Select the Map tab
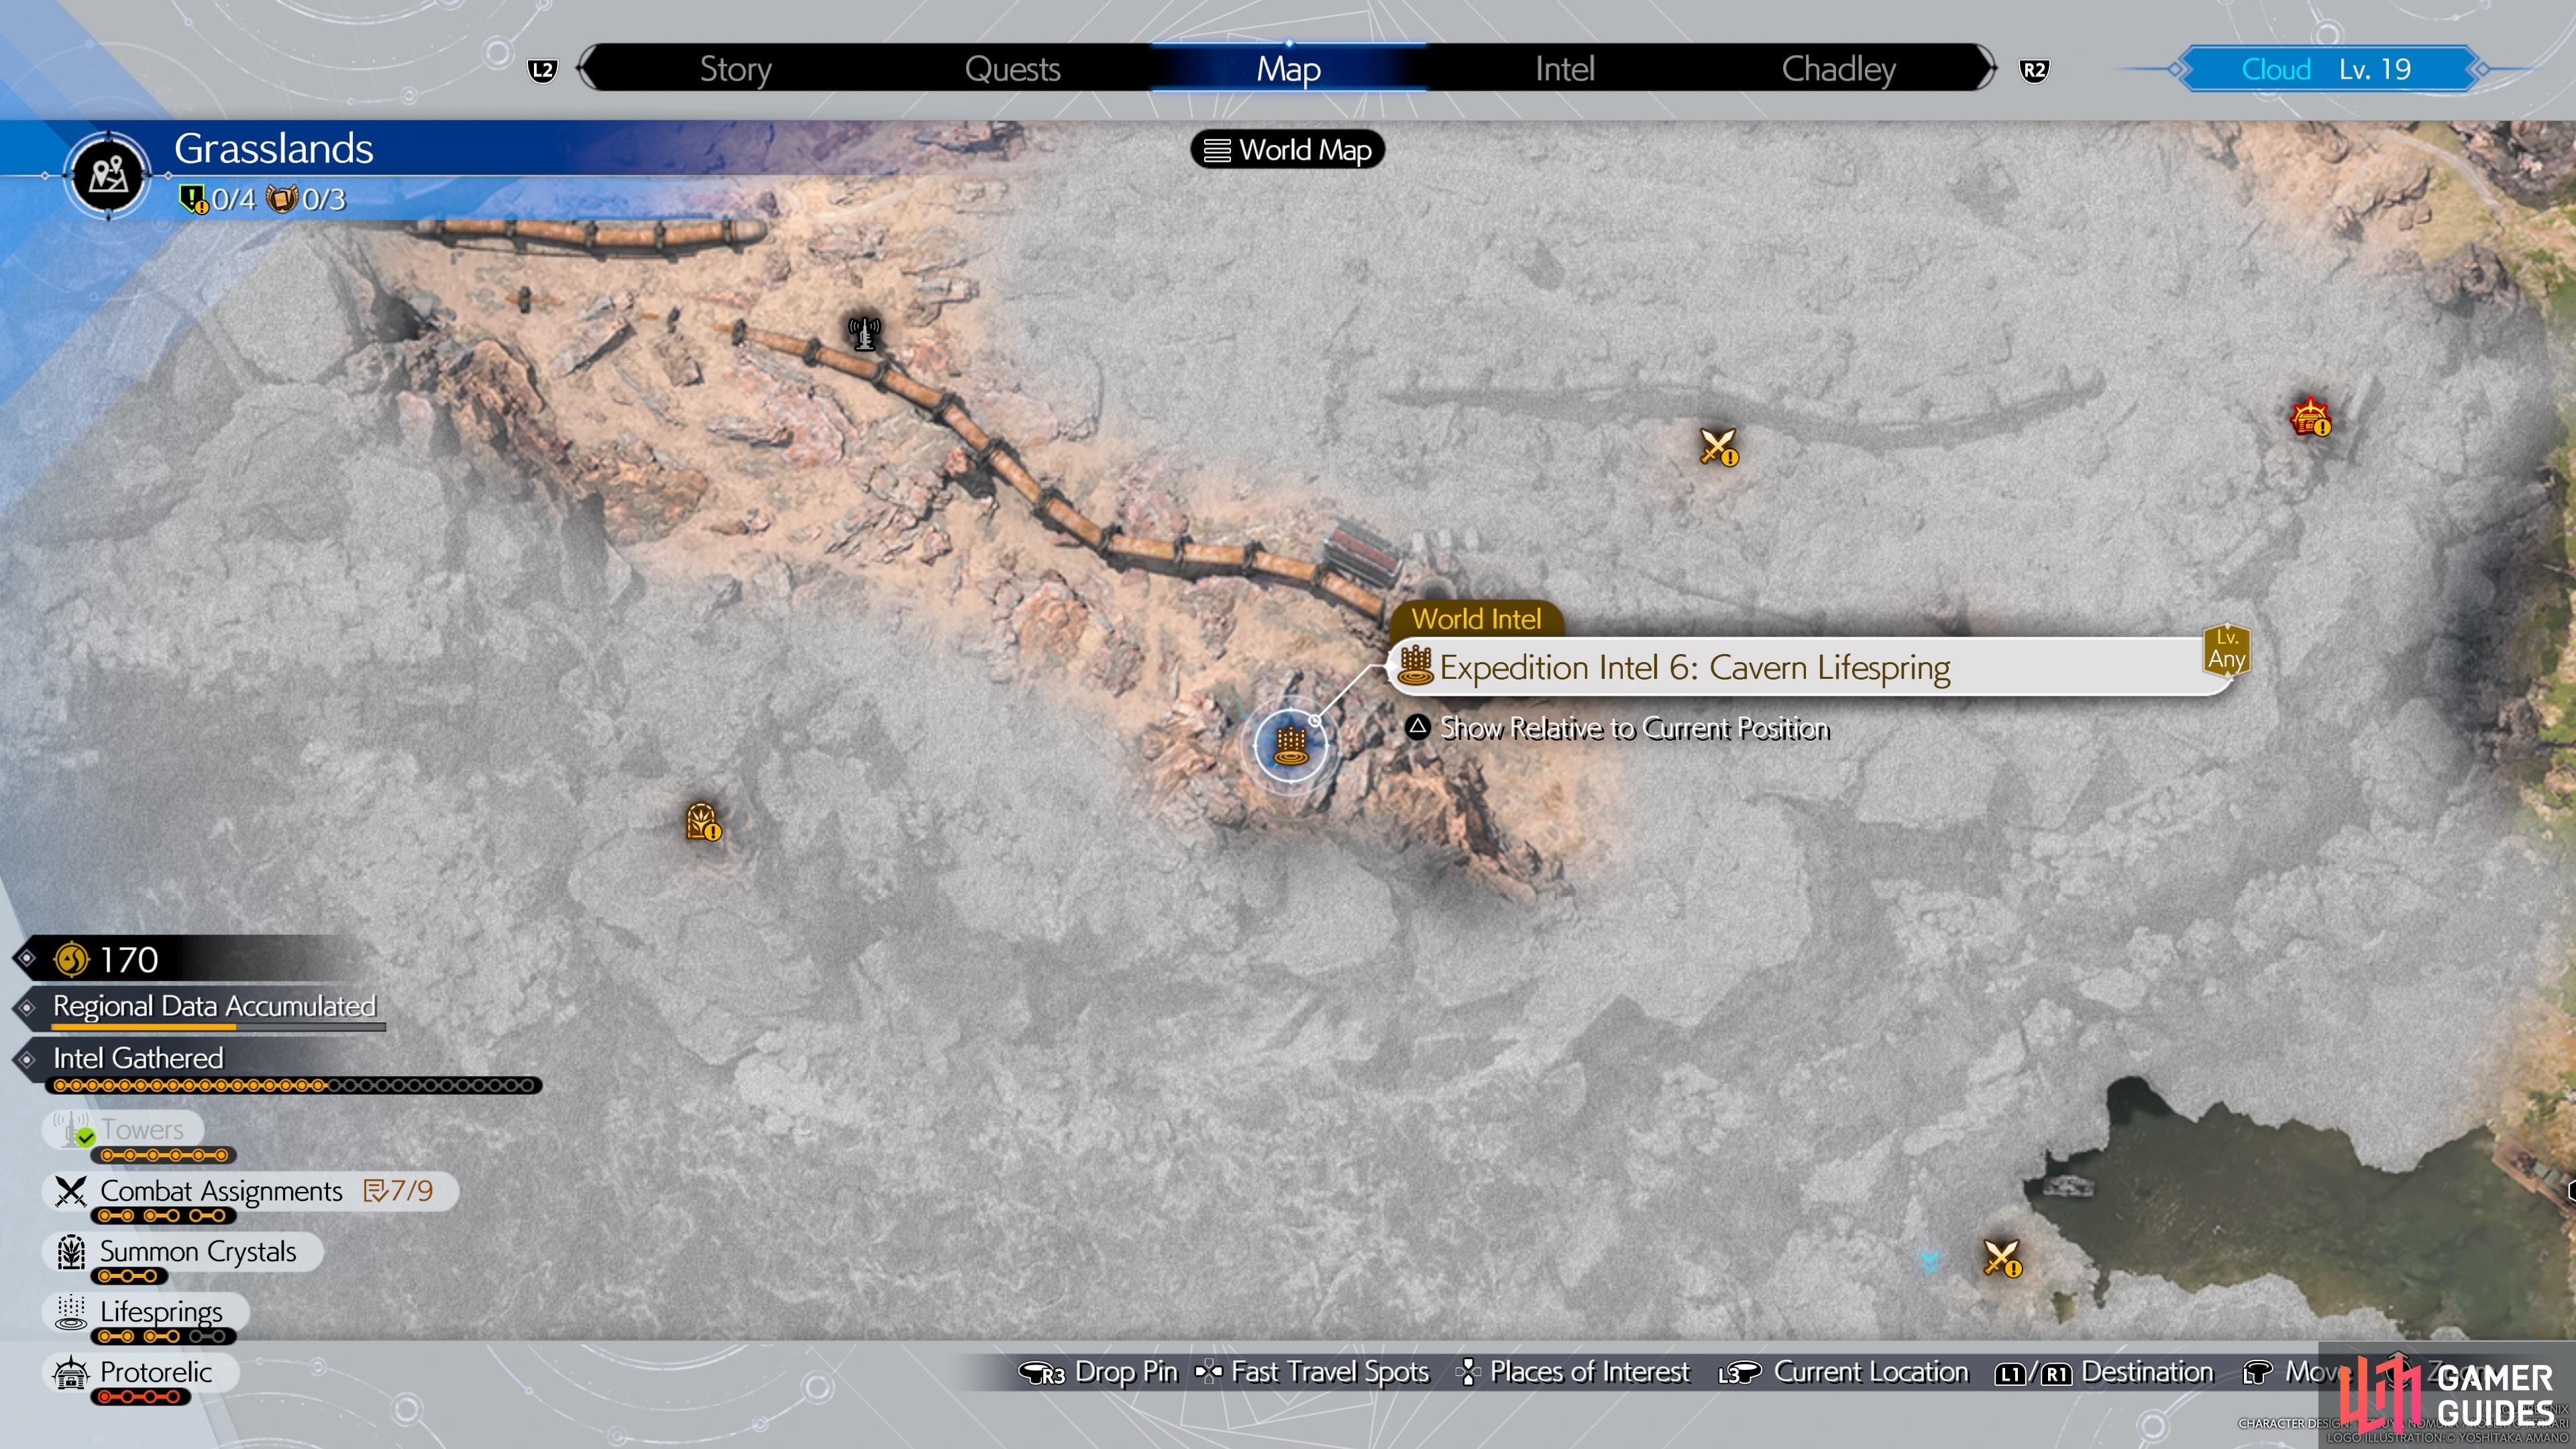Screen dimensions: 2576x1449 click(x=1288, y=69)
